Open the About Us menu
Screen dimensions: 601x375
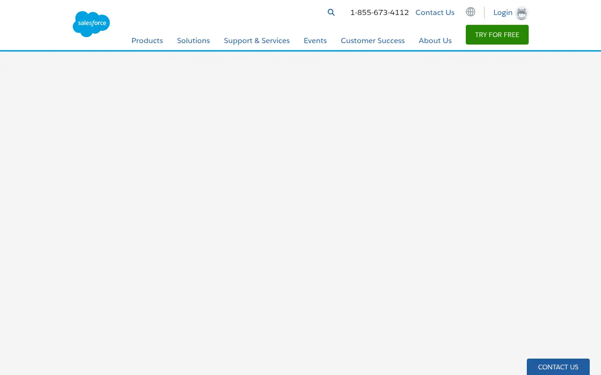pos(435,41)
